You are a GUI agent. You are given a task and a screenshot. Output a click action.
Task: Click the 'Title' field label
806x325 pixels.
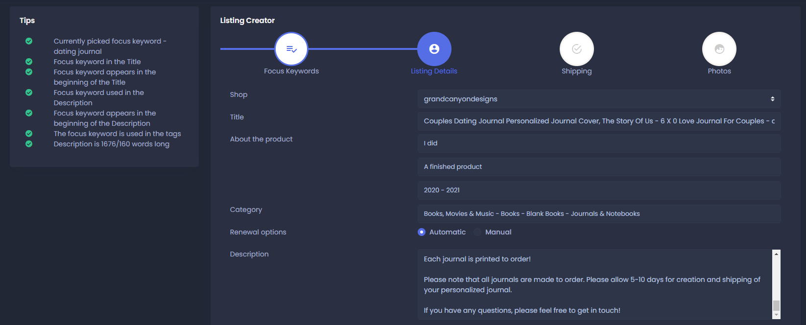(x=237, y=117)
